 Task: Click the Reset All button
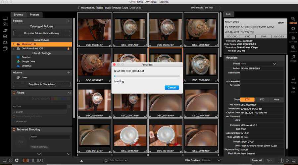click(x=257, y=160)
